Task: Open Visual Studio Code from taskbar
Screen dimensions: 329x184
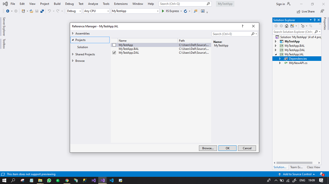Action: [112, 180]
